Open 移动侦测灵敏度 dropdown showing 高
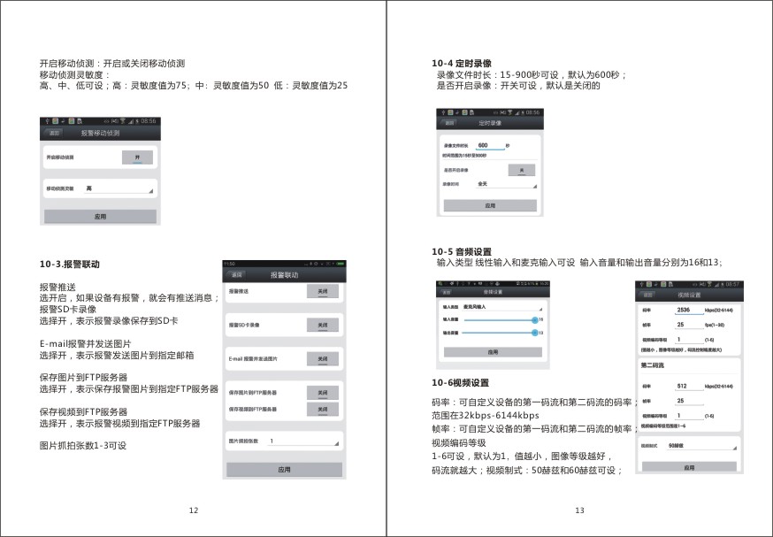The image size is (773, 537). coord(119,188)
